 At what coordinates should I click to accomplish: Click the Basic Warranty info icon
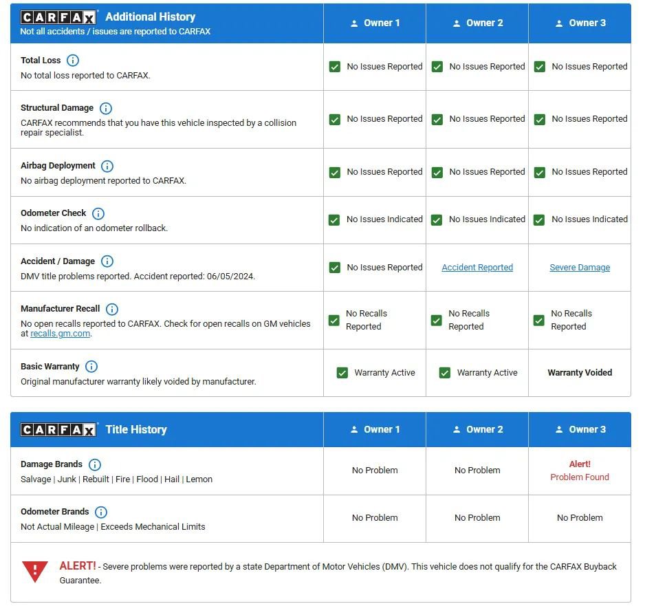tap(91, 367)
